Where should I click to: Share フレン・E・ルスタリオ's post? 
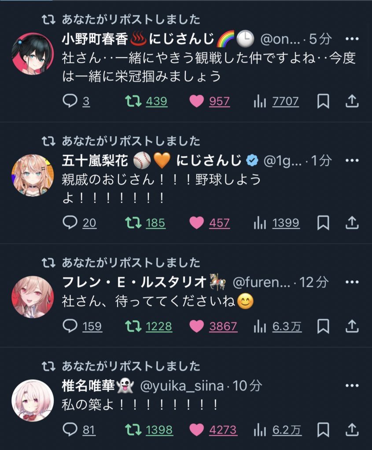coord(352,326)
